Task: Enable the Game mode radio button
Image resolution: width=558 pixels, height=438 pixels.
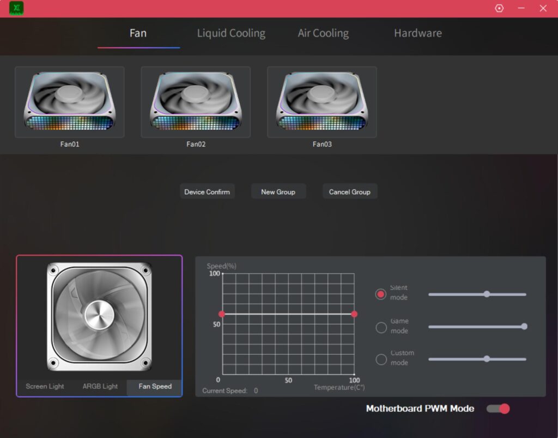Action: 381,327
